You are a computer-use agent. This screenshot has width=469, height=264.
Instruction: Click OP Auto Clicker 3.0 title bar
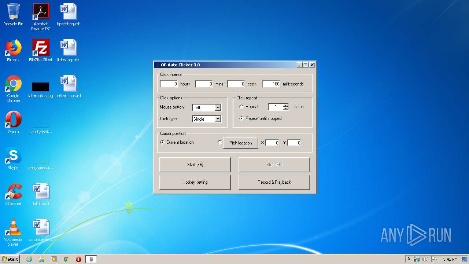[x=225, y=65]
